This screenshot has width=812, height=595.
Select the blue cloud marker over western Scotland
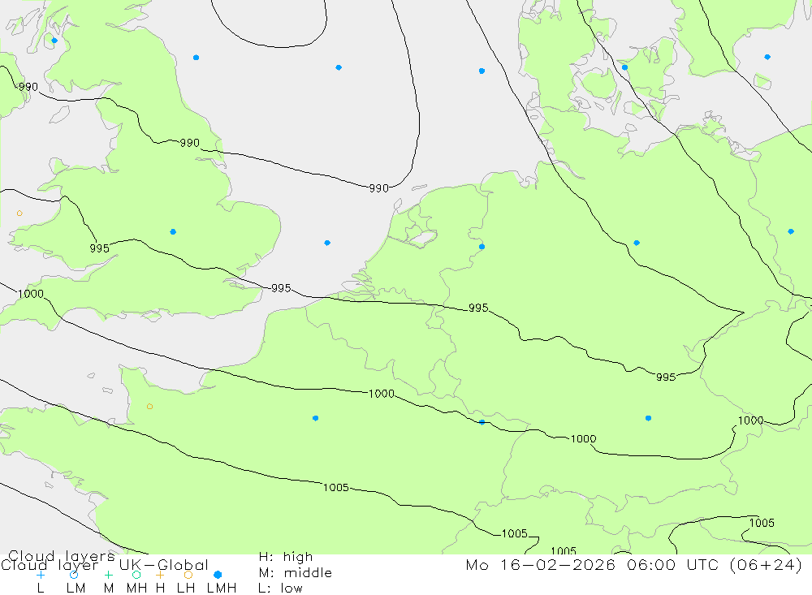point(54,41)
